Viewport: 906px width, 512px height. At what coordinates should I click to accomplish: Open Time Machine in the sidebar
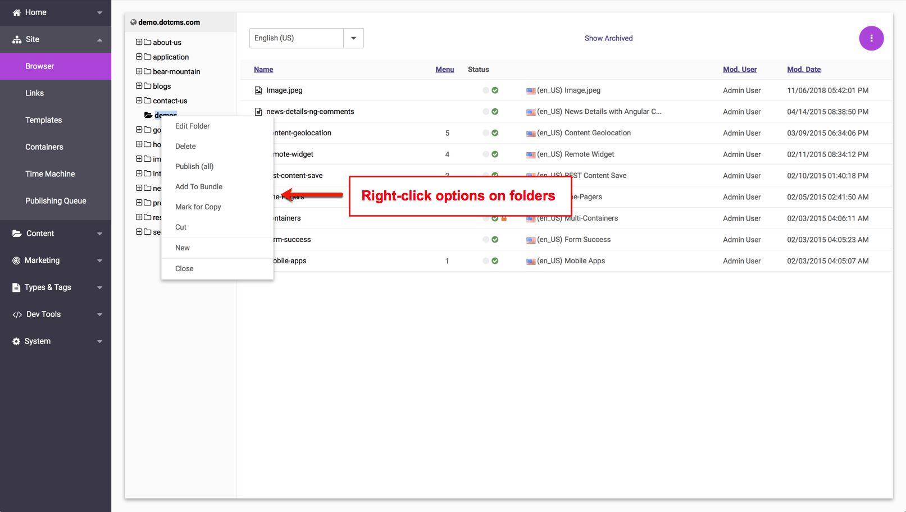tap(50, 174)
